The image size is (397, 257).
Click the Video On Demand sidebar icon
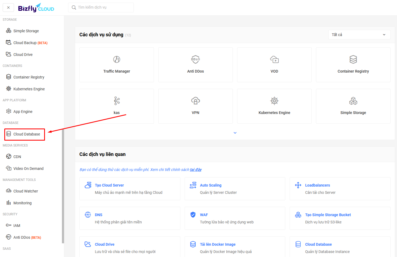tap(9, 168)
